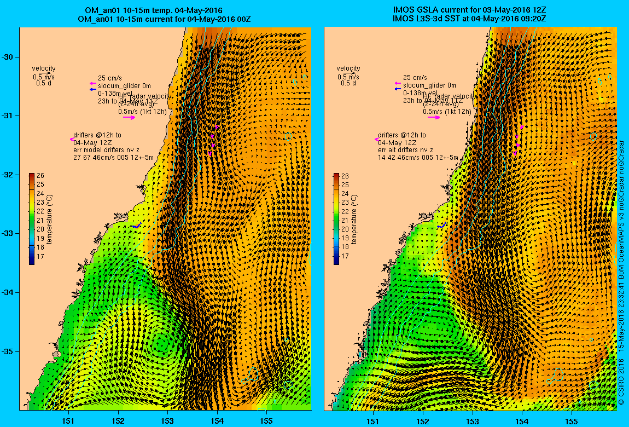Click magenta drifters legend arrow in IMOS panel

[x=377, y=139]
